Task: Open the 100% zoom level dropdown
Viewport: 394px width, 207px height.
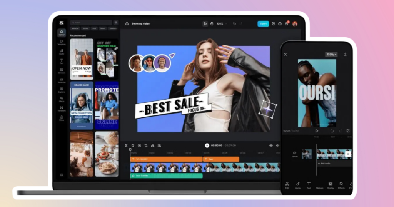Action: [221, 24]
